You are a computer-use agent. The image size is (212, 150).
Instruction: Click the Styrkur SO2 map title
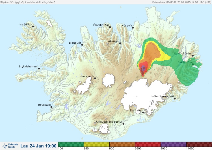point(28,2)
